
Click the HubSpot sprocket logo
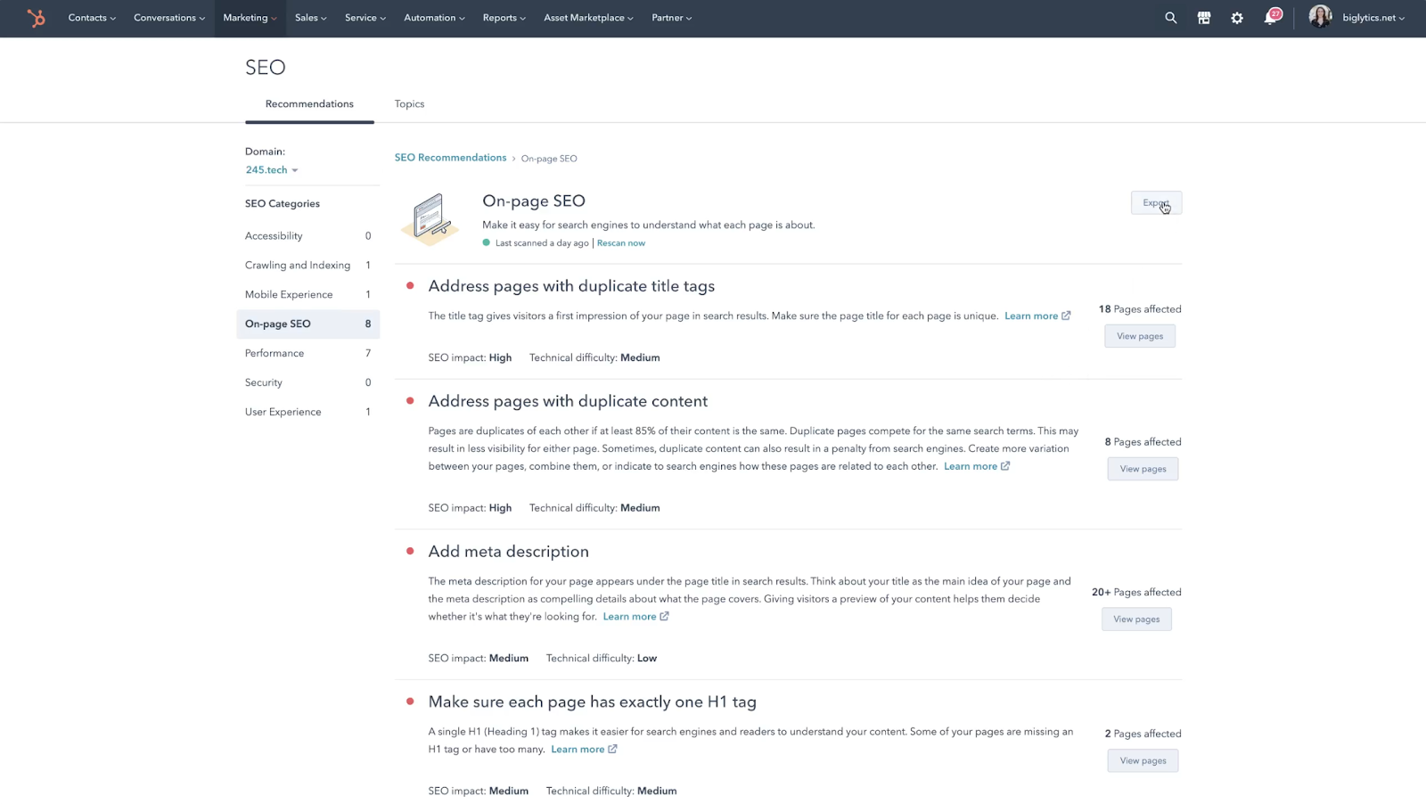36,18
